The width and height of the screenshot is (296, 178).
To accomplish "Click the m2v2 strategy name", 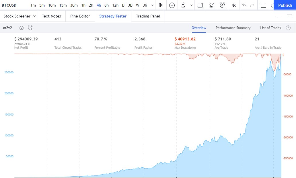I will pos(7,28).
